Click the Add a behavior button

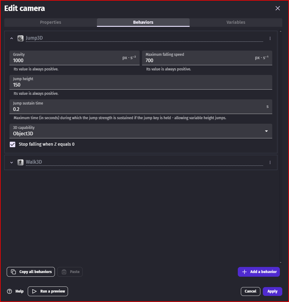tap(259, 272)
